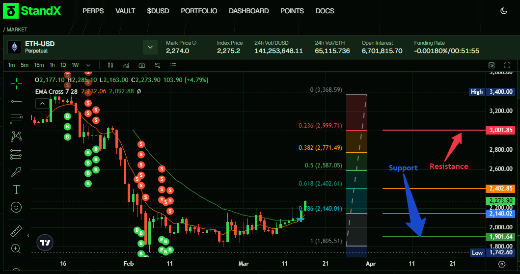Screen dimensions: 520x274
Task: Navigate to DASHBOARD
Action: 249,11
